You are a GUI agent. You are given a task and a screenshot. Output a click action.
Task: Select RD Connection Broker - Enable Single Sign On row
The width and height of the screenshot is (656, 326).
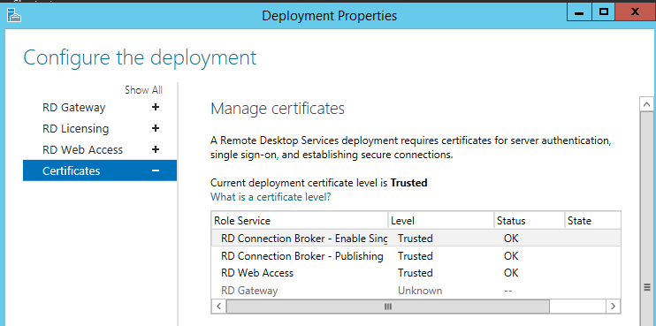[x=416, y=239]
